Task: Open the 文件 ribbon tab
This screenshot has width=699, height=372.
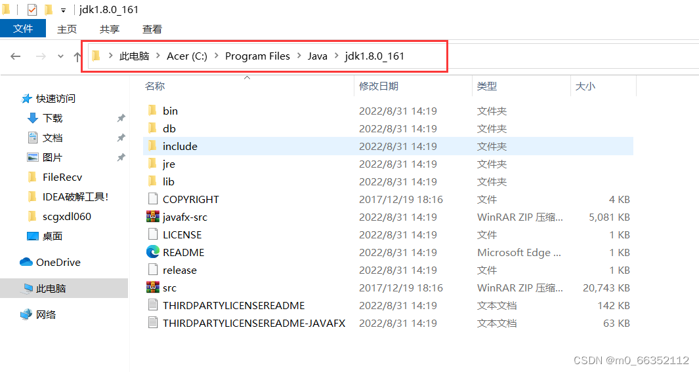Action: click(23, 29)
